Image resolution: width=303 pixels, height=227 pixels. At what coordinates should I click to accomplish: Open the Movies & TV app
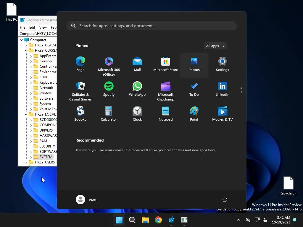coord(223,114)
